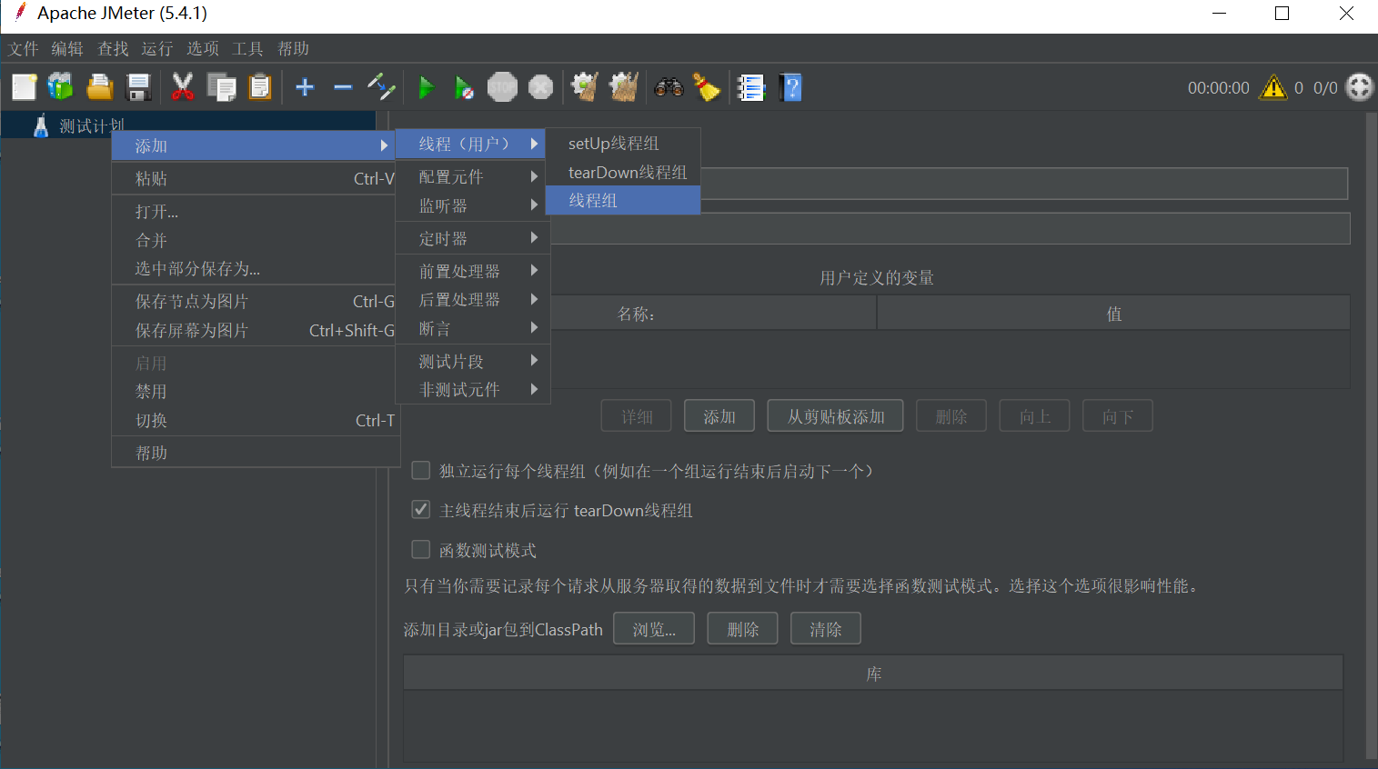The image size is (1378, 769).
Task: Expand 前置处理器 submenu
Action: [473, 271]
